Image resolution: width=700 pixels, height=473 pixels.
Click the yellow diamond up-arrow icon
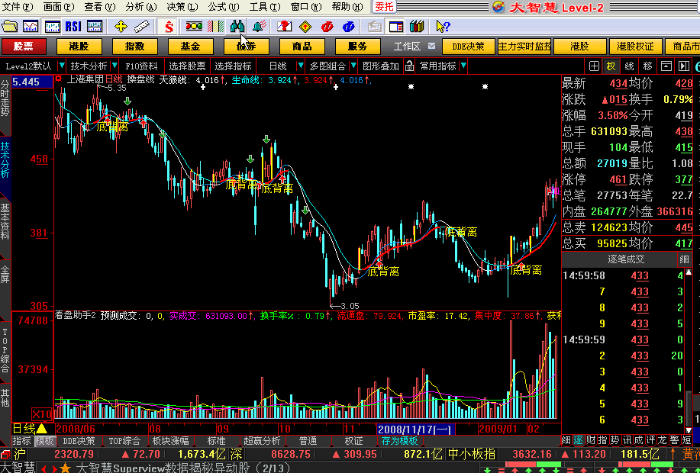coord(305,27)
